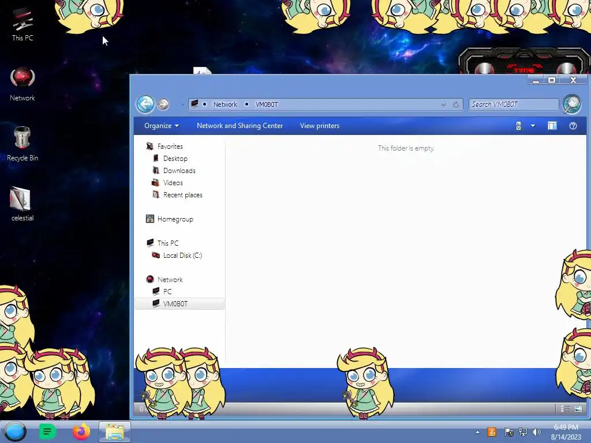Select This PC in navigation pane
This screenshot has width=591, height=443.
pyautogui.click(x=168, y=243)
